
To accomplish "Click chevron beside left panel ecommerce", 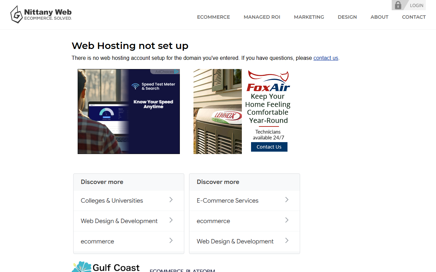I will pos(171,241).
